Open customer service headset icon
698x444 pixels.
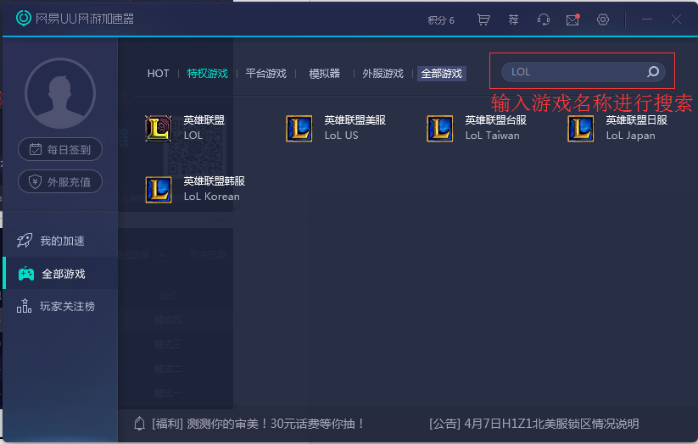pyautogui.click(x=543, y=19)
